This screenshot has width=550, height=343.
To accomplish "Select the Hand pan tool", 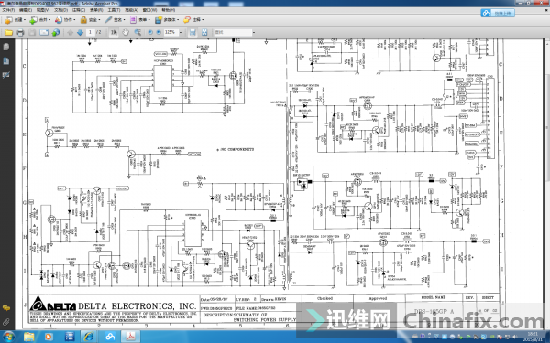I will (x=126, y=33).
